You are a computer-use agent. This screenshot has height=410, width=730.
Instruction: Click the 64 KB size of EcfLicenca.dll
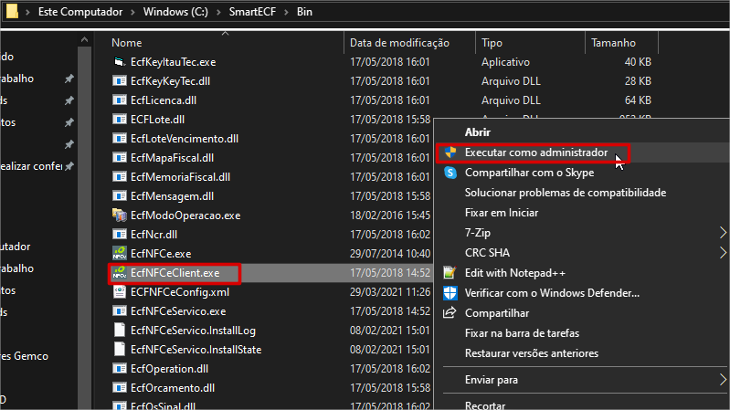coord(638,100)
